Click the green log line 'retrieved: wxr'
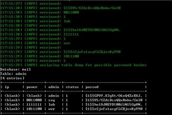The image size is (172, 115). [x=35, y=43]
